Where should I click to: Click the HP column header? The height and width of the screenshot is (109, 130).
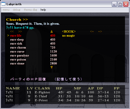point(59,88)
